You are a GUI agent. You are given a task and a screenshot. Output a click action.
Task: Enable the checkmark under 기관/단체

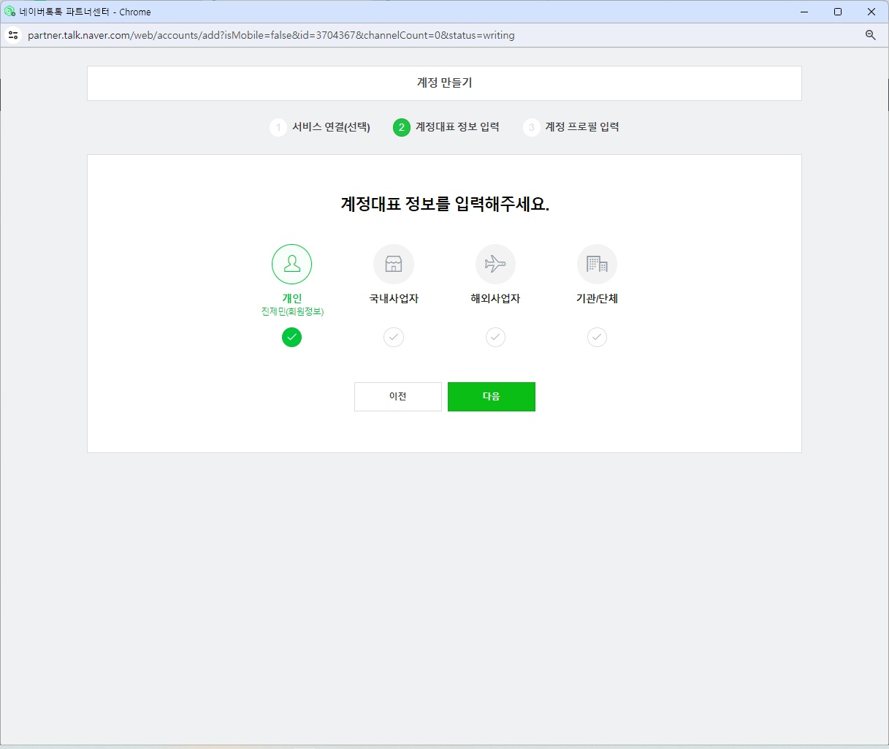(x=596, y=337)
